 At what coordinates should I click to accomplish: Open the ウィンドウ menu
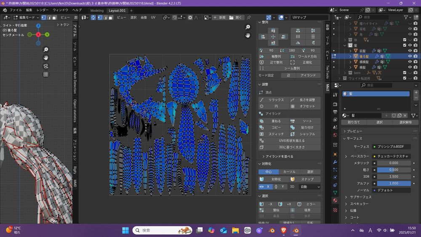pyautogui.click(x=60, y=10)
